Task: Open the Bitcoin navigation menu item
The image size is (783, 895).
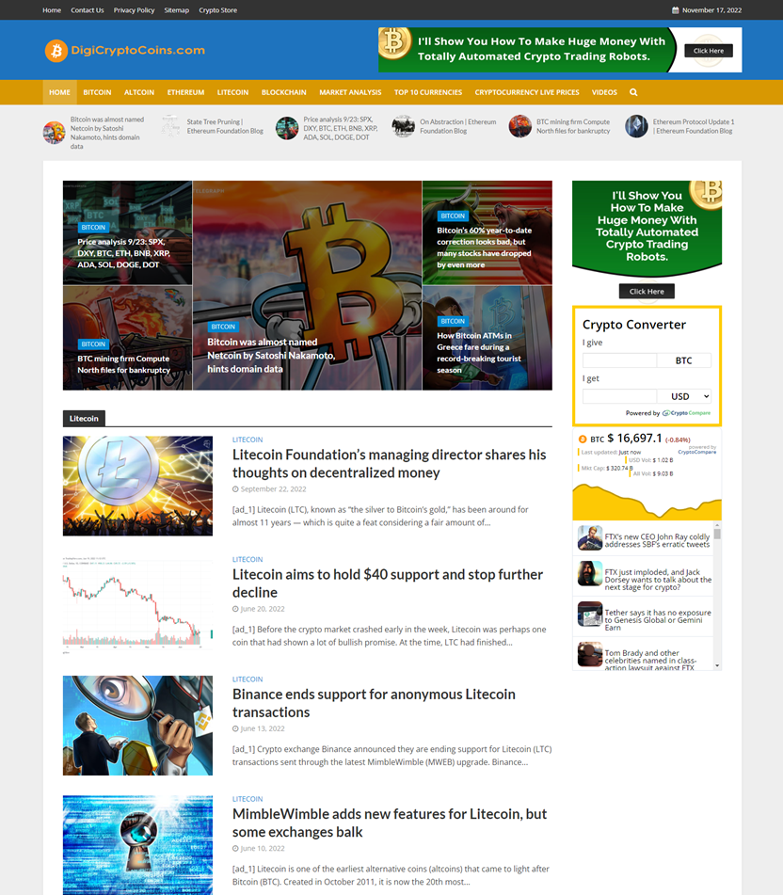Action: point(97,92)
